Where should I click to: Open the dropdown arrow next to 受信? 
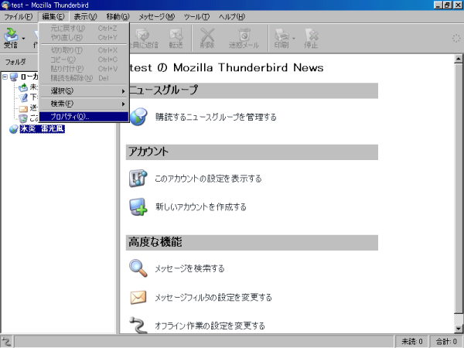click(23, 38)
